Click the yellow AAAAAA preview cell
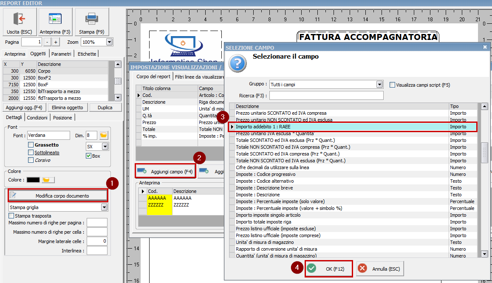492x283 pixels. pyautogui.click(x=159, y=198)
